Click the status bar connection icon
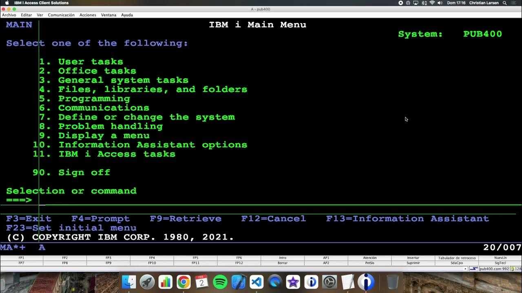The width and height of the screenshot is (522, 293). tap(473, 269)
